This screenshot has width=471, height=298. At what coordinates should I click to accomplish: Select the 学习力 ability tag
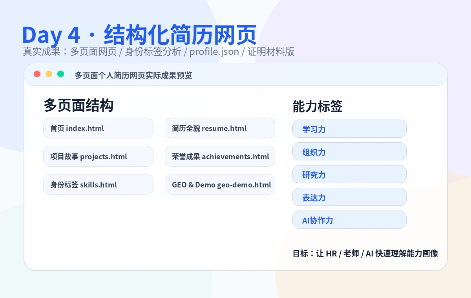[x=349, y=129]
